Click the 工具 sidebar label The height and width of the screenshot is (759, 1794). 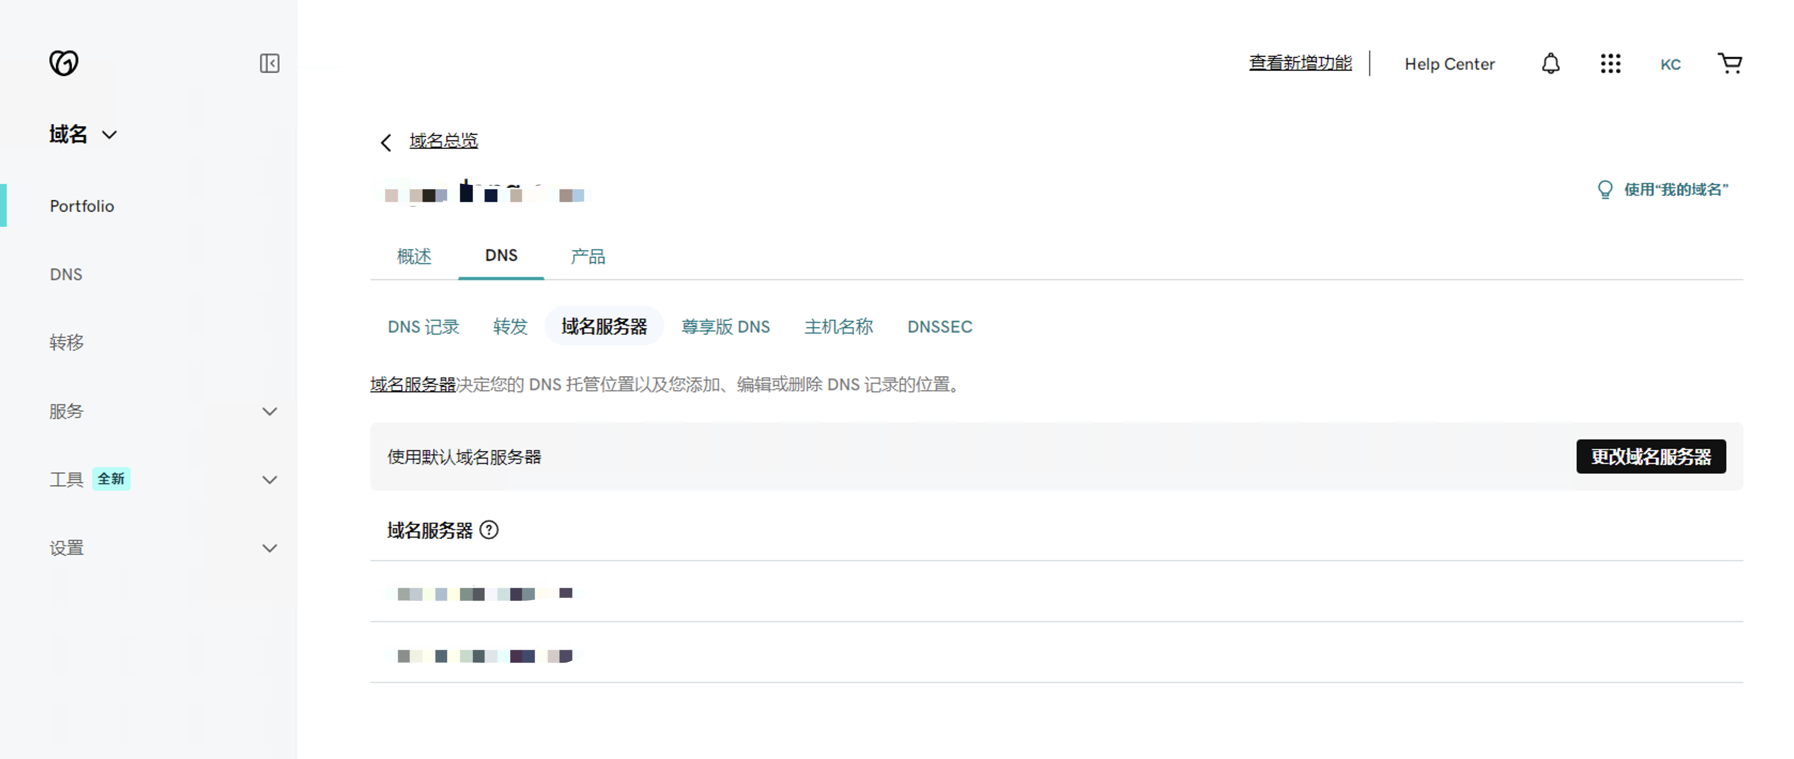(x=66, y=479)
